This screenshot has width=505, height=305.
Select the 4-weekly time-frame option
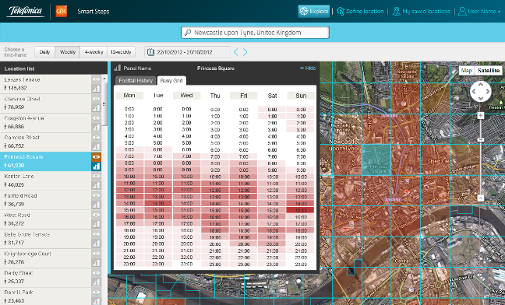[x=94, y=52]
